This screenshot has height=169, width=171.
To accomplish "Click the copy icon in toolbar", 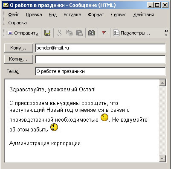I will (69, 33).
